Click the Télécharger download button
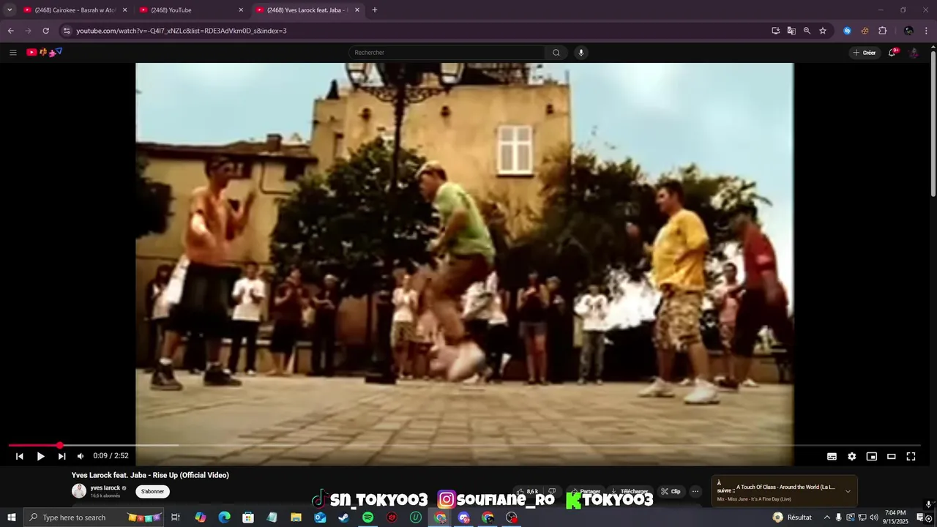Screen dimensions: 937x527 (x=630, y=492)
